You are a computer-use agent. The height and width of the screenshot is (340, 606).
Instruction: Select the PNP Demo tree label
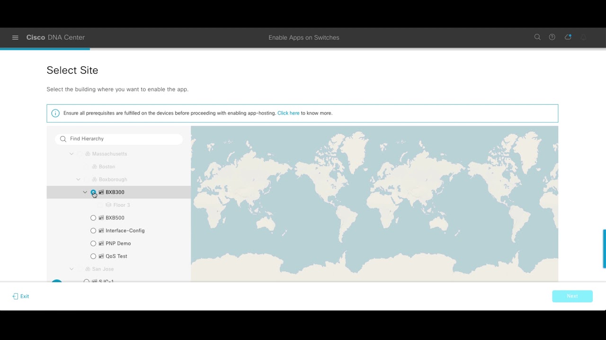[x=118, y=243]
